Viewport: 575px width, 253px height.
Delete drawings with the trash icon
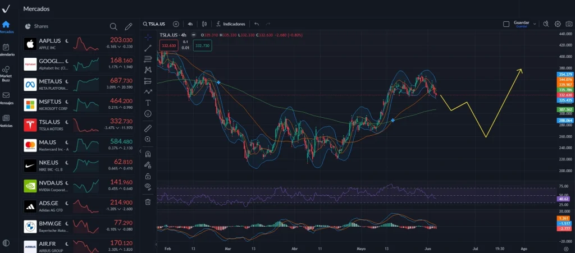(148, 202)
